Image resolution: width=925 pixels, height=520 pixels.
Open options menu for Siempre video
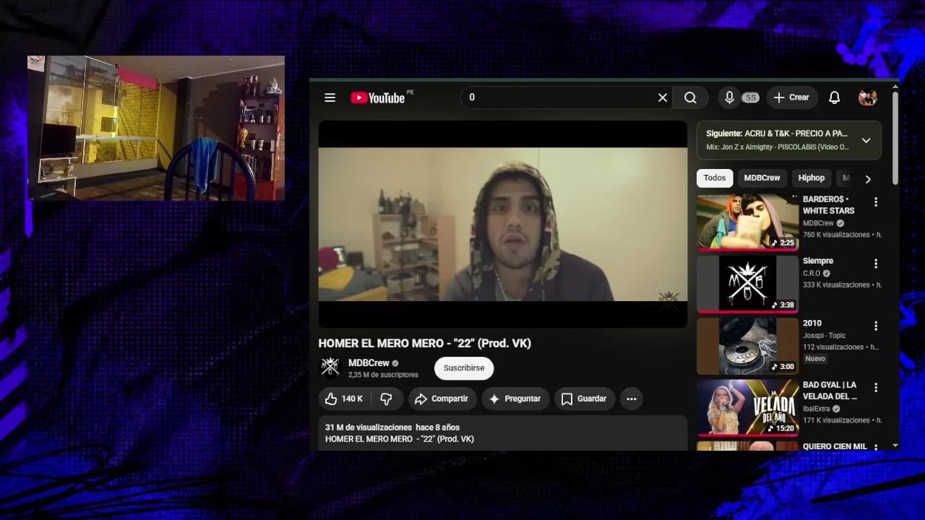tap(876, 264)
